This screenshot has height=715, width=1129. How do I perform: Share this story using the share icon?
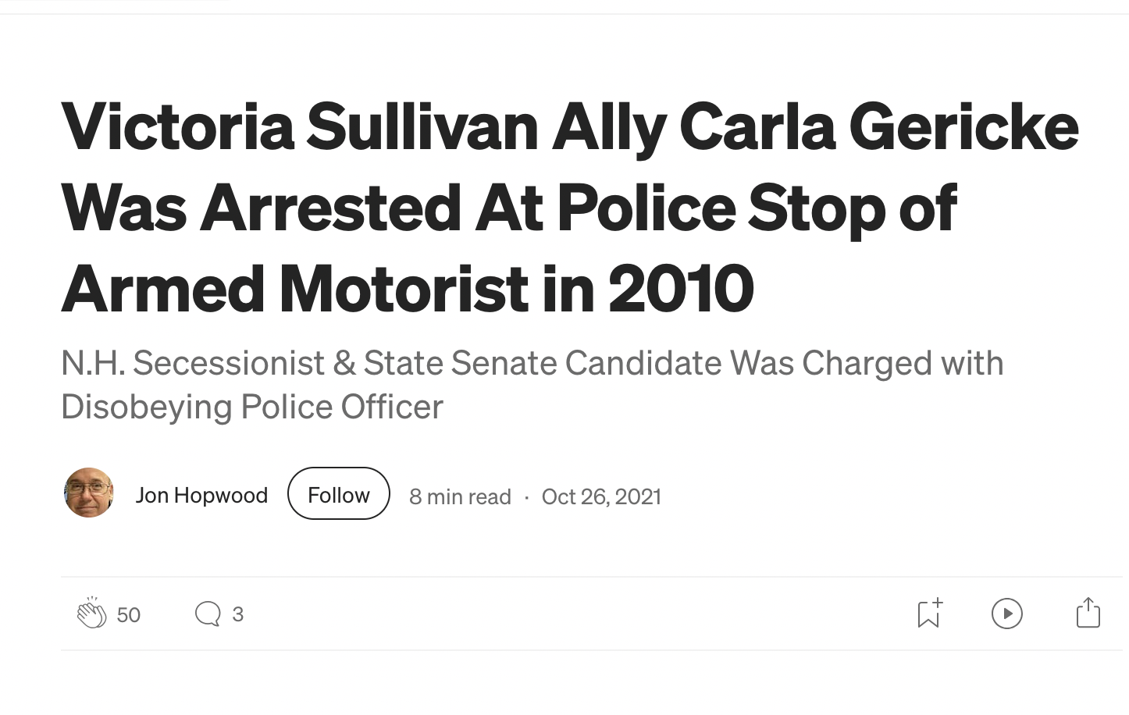pos(1088,613)
